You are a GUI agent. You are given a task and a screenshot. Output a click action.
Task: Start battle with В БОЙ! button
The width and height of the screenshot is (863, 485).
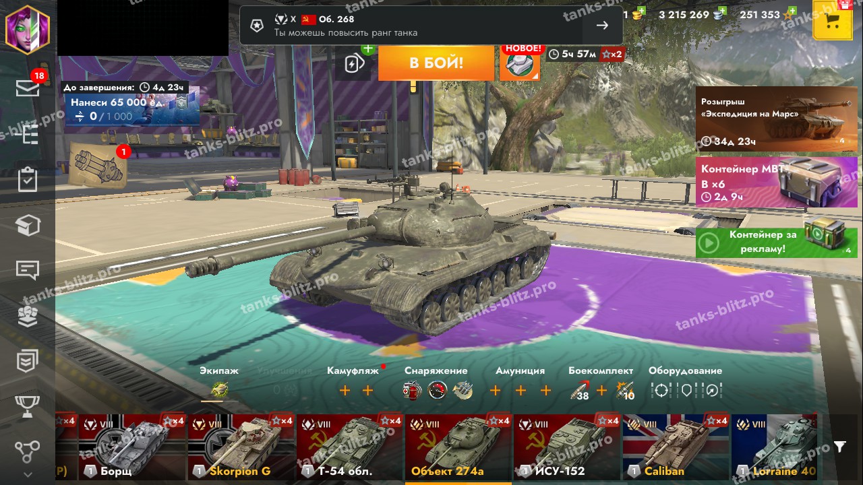pyautogui.click(x=436, y=63)
